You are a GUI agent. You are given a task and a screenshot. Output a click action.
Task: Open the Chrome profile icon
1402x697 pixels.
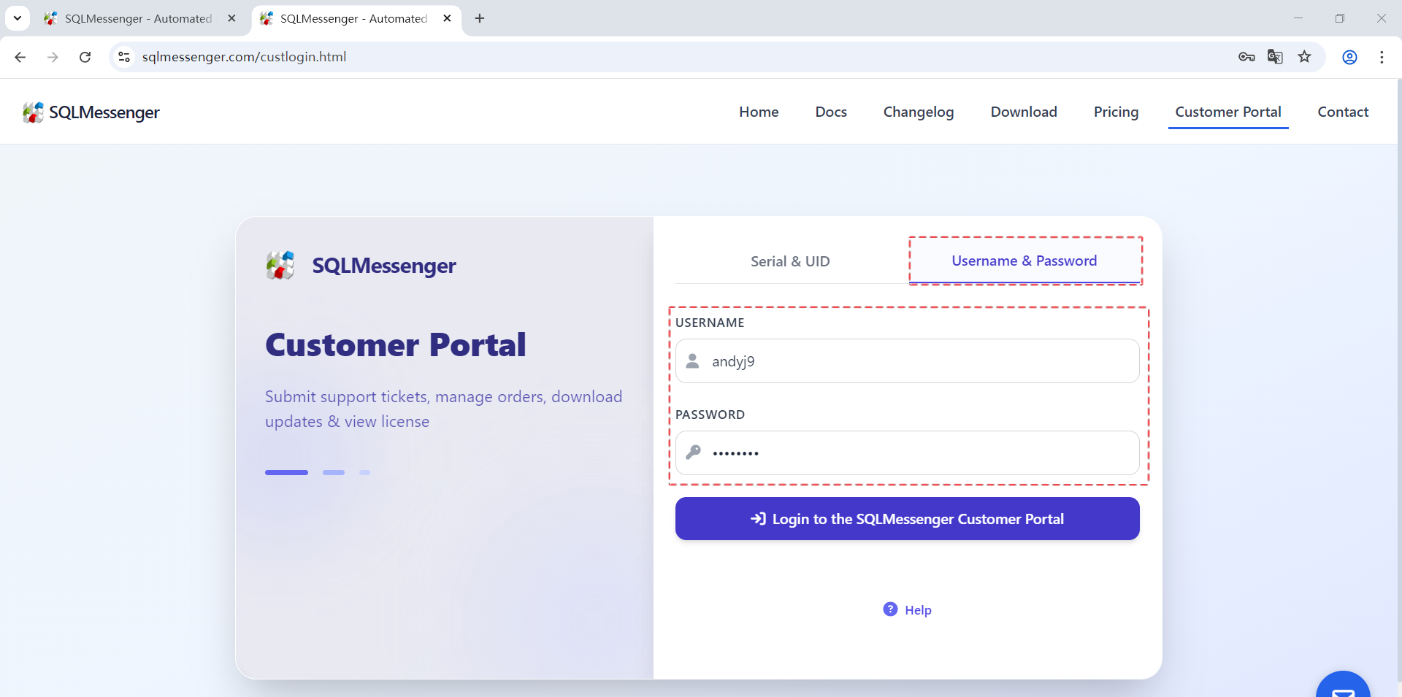click(1349, 57)
